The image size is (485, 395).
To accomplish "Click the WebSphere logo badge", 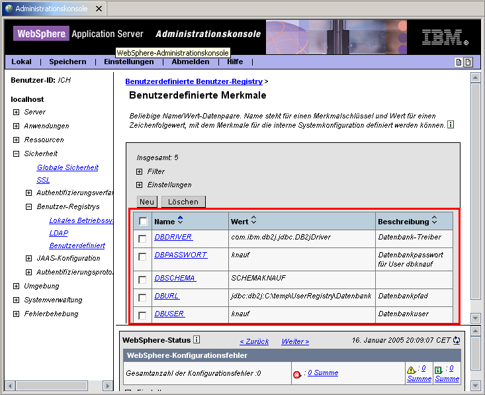I will [41, 33].
